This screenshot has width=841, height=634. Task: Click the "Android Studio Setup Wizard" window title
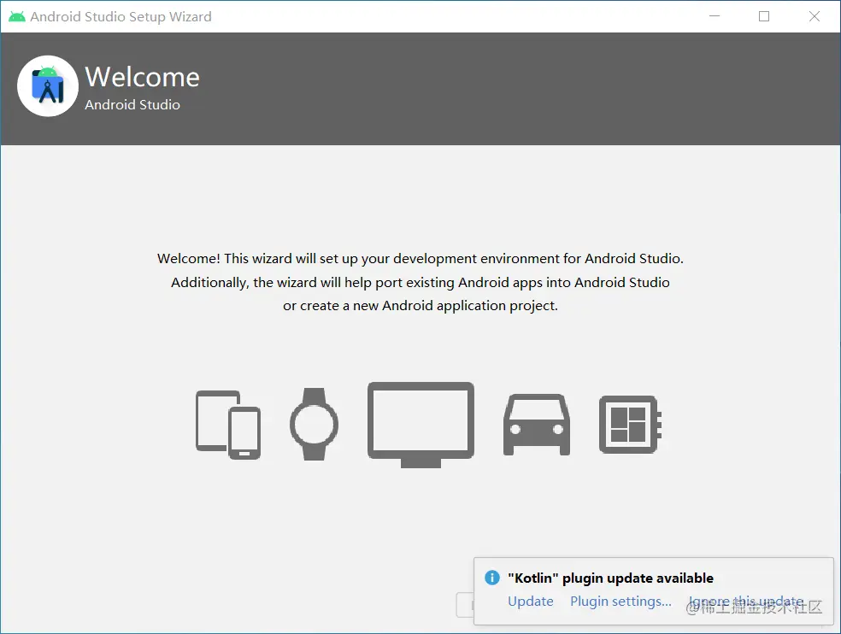(121, 16)
